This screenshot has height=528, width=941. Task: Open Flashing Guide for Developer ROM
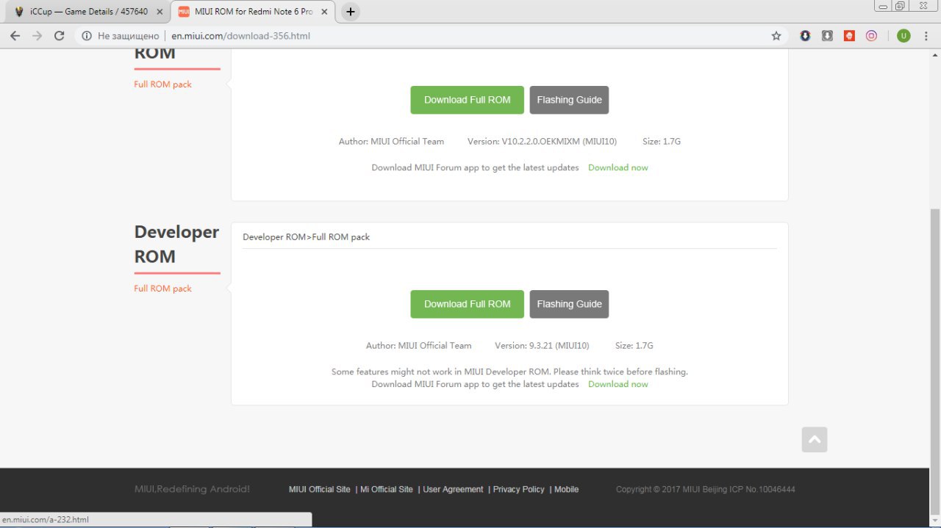pyautogui.click(x=569, y=304)
